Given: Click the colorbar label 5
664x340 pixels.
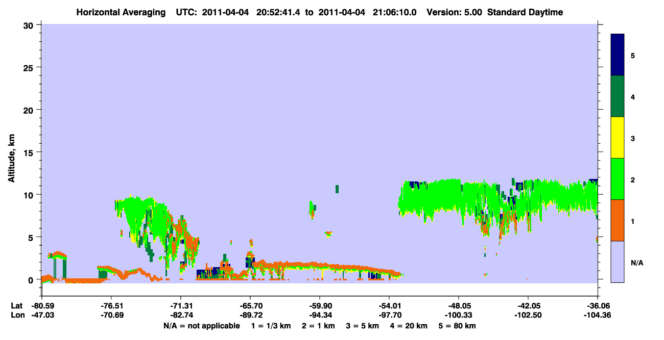Looking at the screenshot, I should coord(633,55).
